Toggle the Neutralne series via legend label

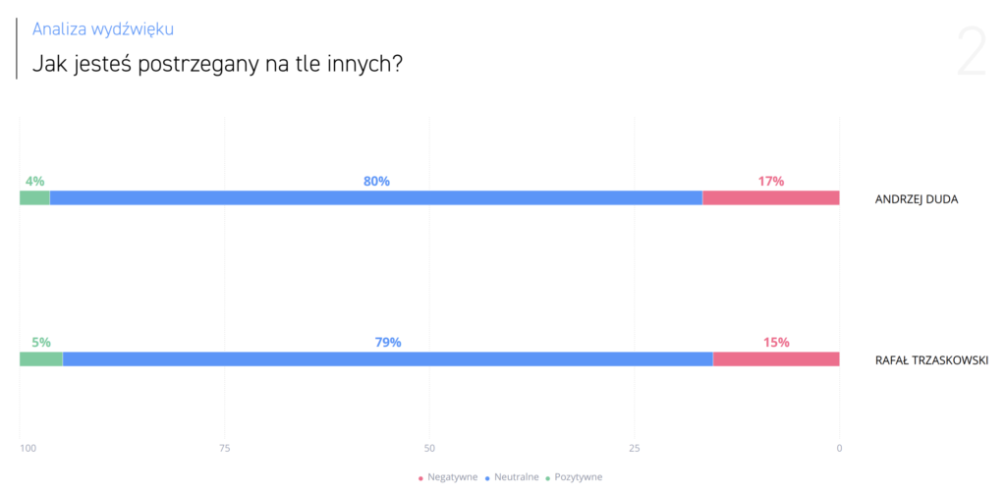(x=516, y=477)
